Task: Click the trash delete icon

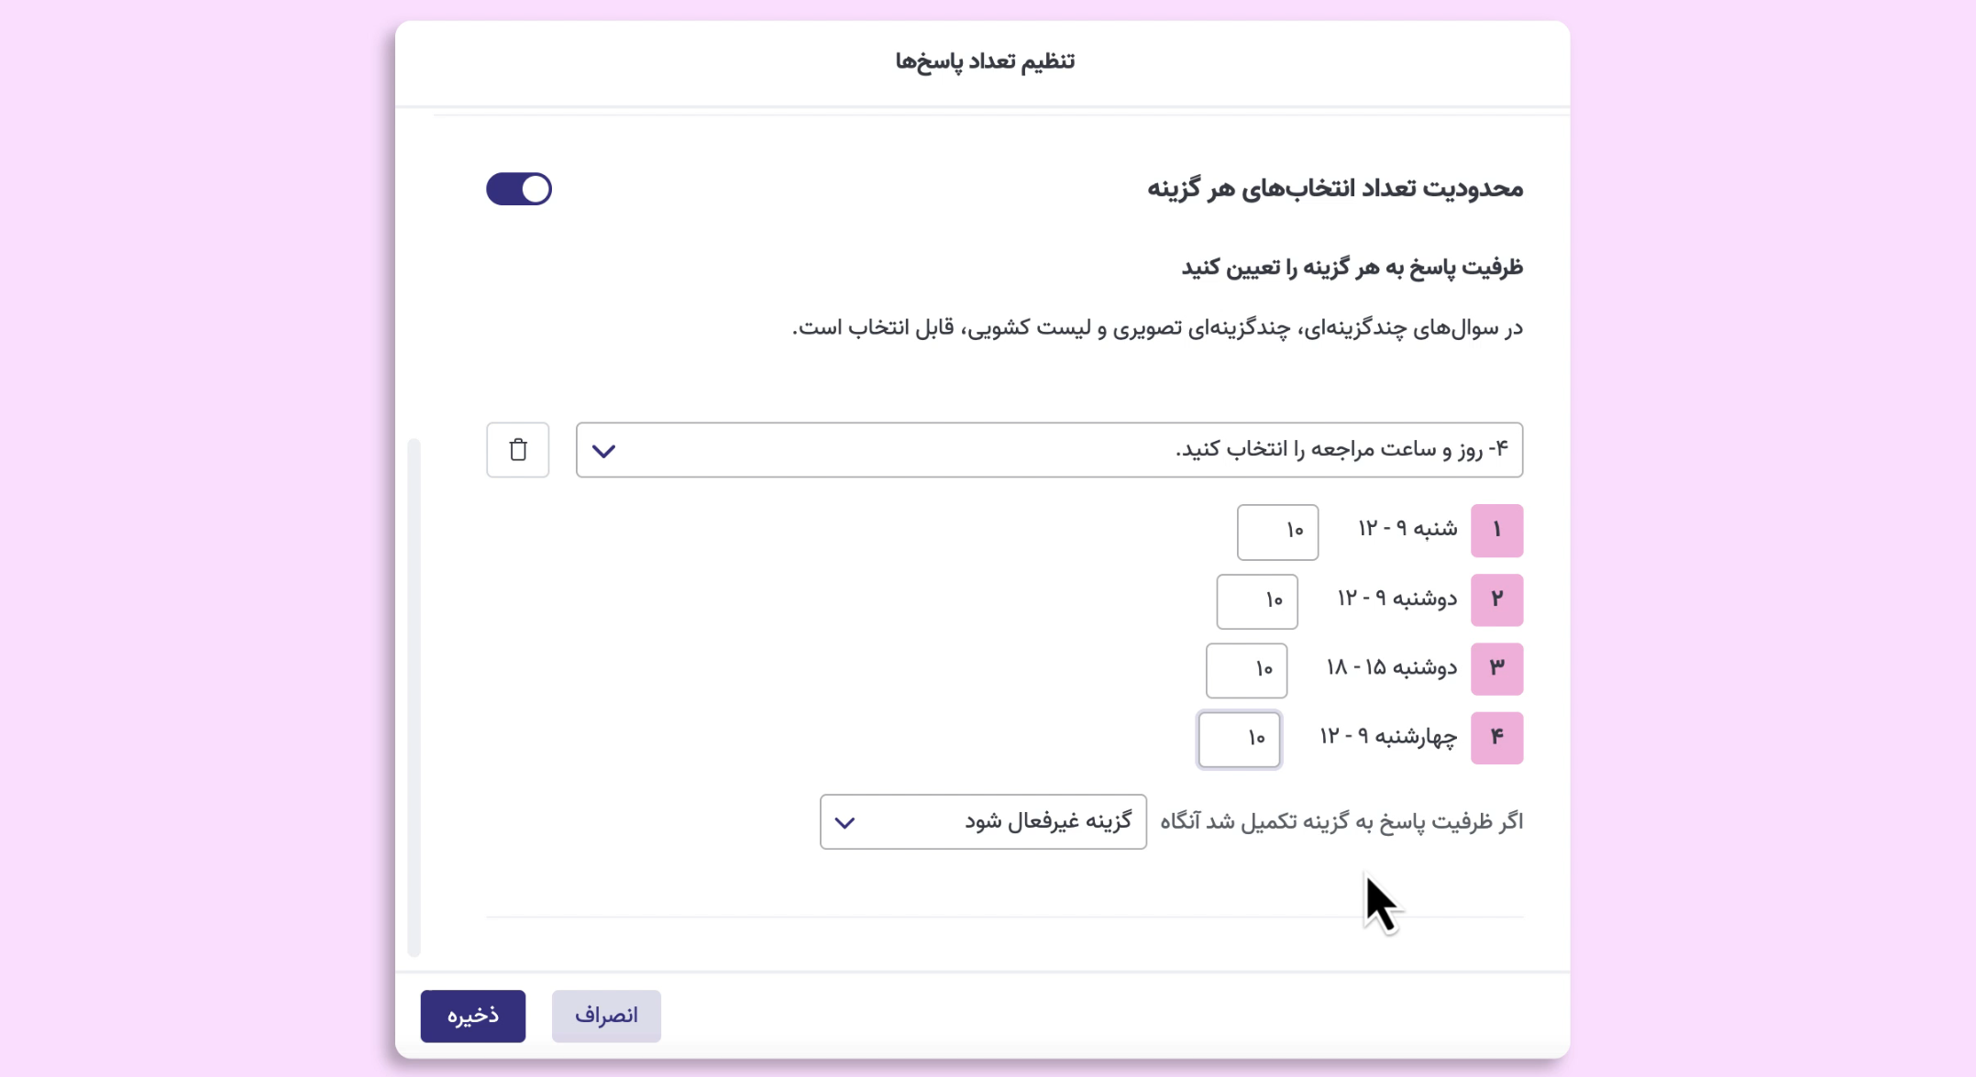Action: coord(518,450)
